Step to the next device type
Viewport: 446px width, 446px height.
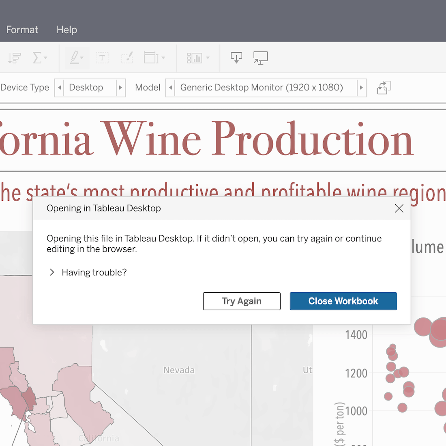coord(120,88)
